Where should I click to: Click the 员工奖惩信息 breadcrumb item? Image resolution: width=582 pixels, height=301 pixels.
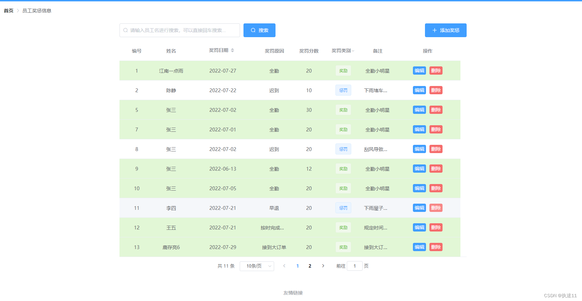tap(37, 11)
